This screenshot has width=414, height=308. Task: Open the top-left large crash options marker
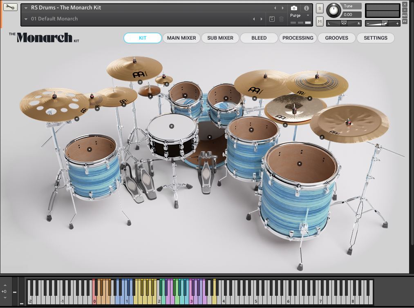pyautogui.click(x=140, y=82)
